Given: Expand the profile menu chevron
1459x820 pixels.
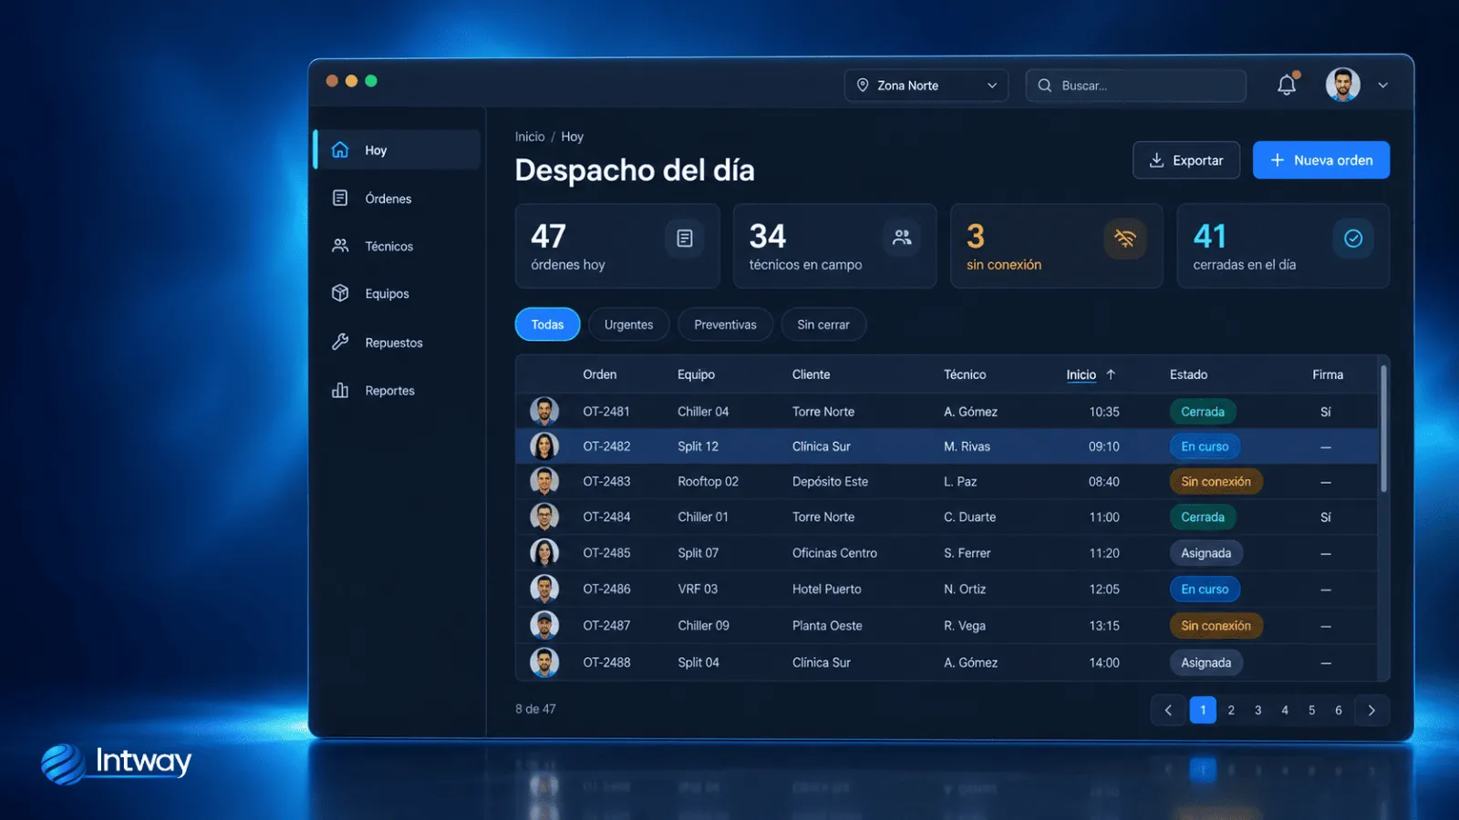Looking at the screenshot, I should (1382, 85).
